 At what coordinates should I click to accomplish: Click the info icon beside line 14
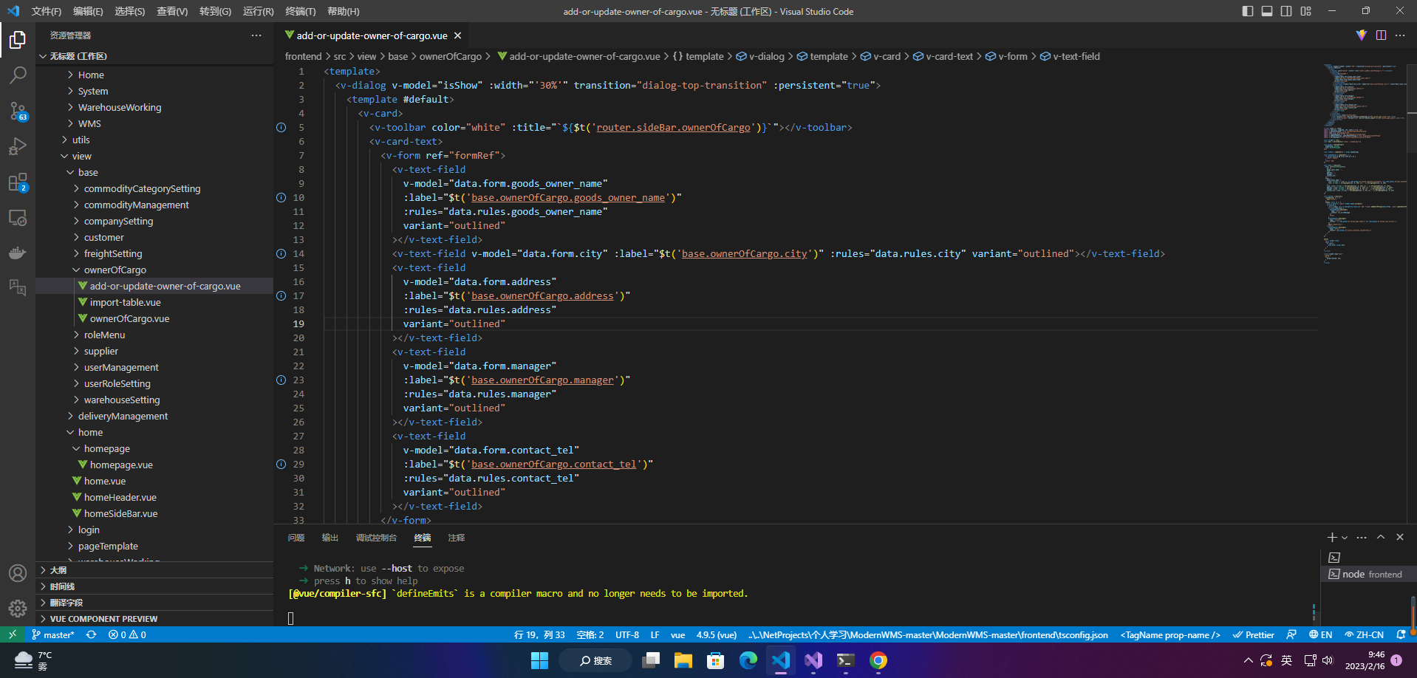click(x=281, y=254)
